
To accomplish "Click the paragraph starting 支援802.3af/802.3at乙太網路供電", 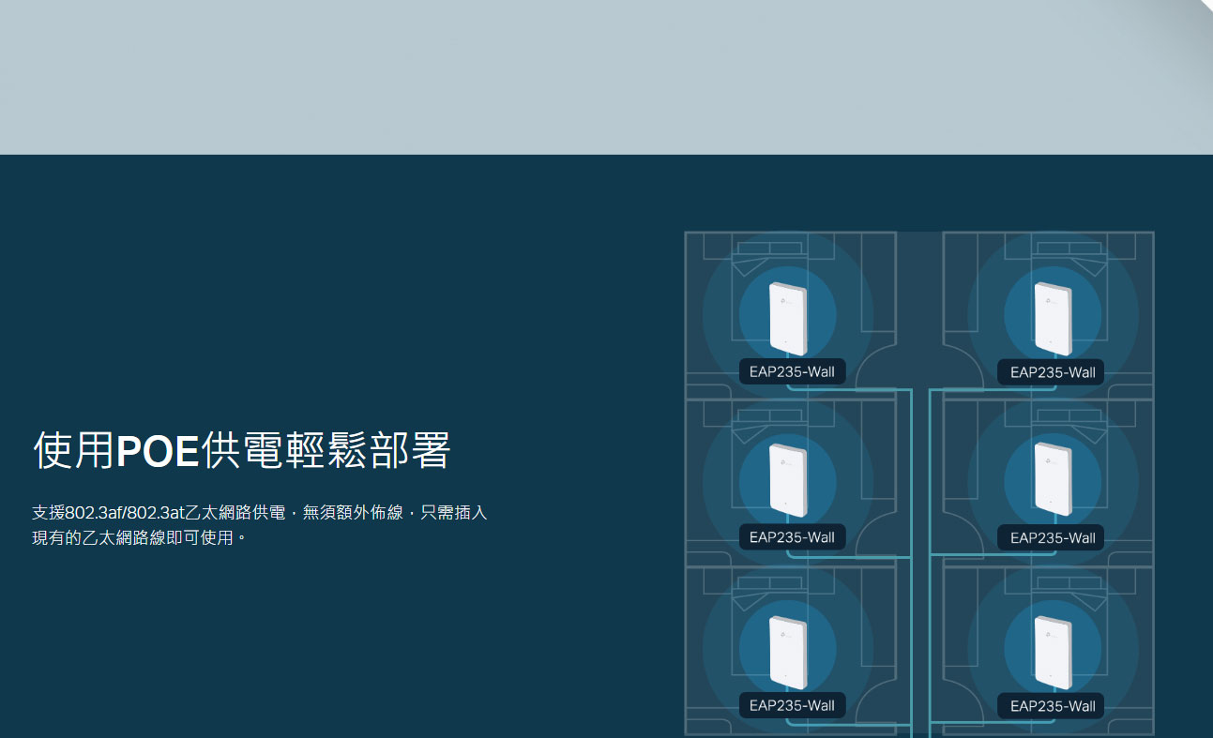I will [260, 525].
